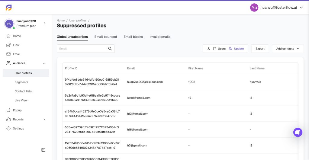The width and height of the screenshot is (309, 160).
Task: Expand the Reports section chevron
Action: [x=44, y=119]
